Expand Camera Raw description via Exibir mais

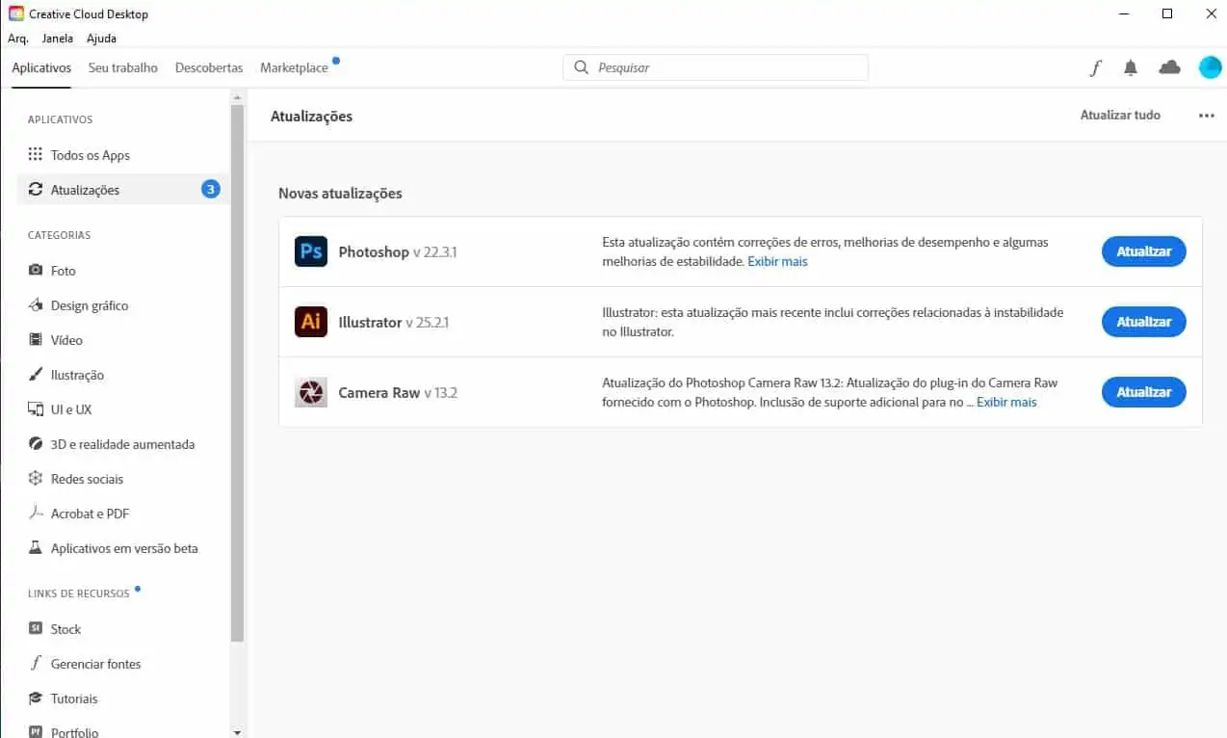(x=1006, y=402)
